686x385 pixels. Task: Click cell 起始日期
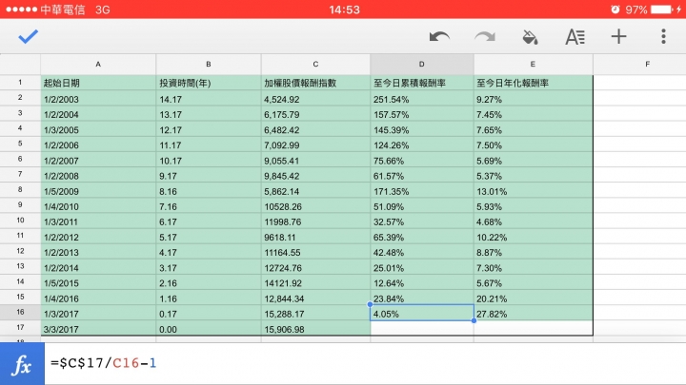98,83
